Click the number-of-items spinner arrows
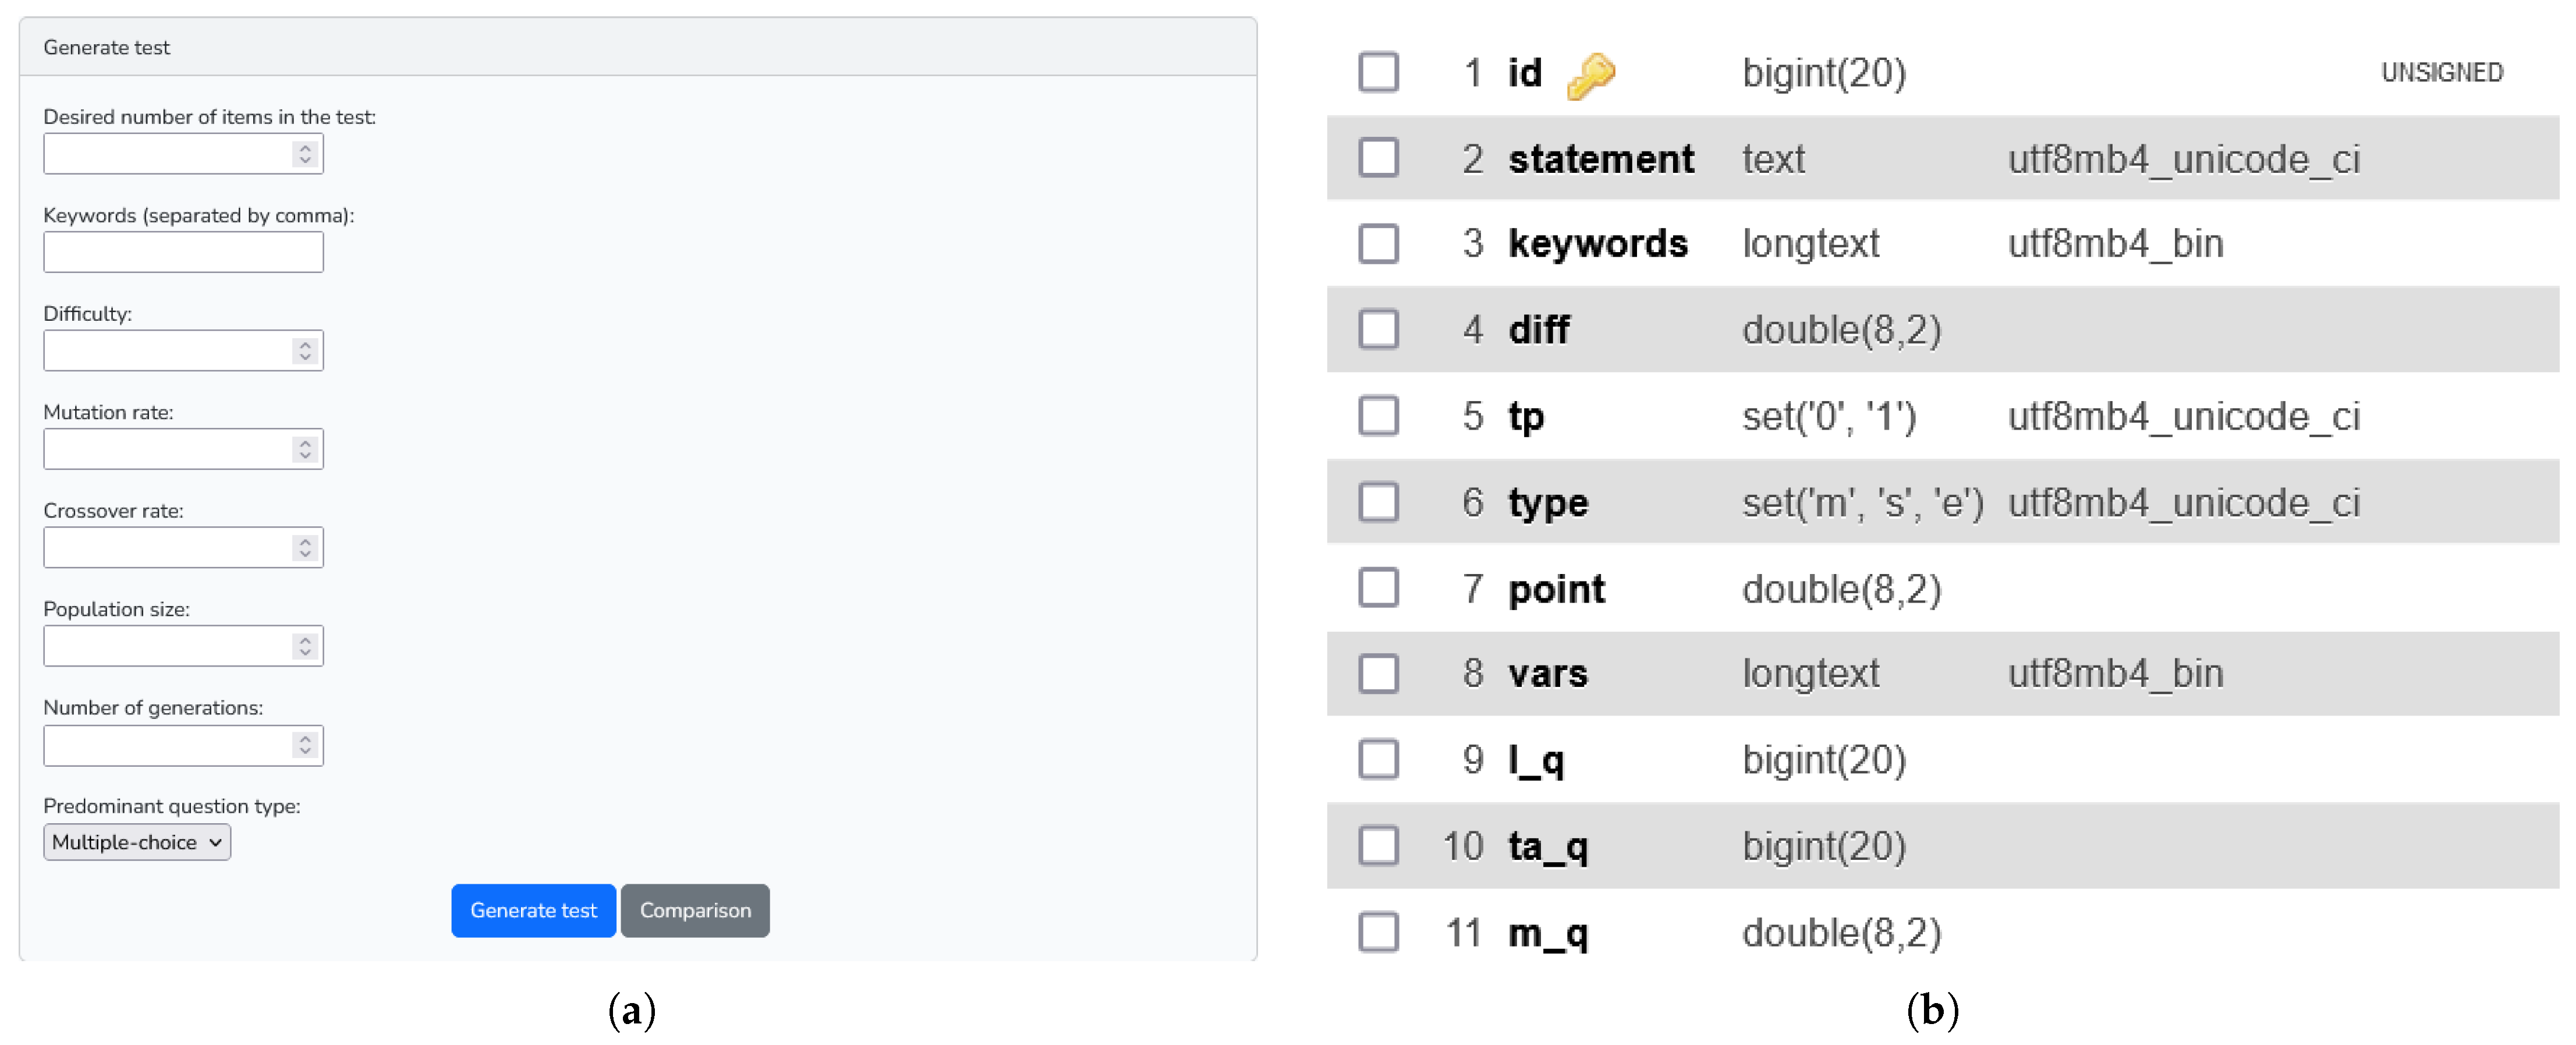Screen dimensions: 2576x1045 point(305,154)
